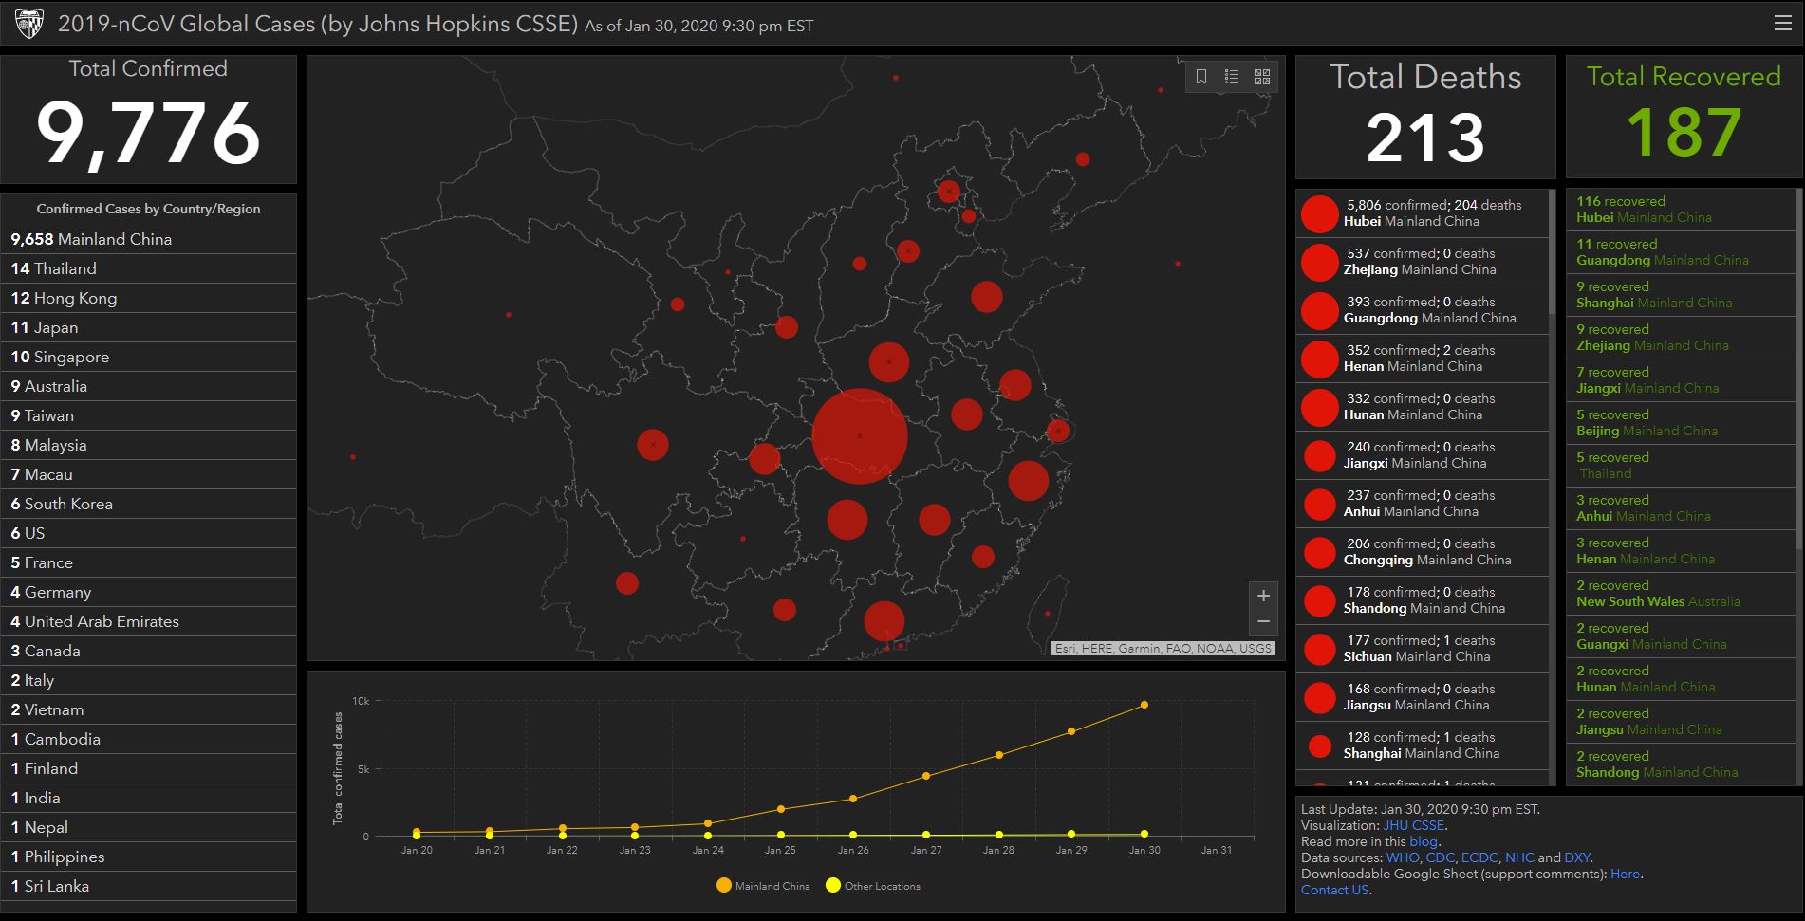
Task: Select Hunan 332 confirmed entry
Action: pyautogui.click(x=1422, y=407)
